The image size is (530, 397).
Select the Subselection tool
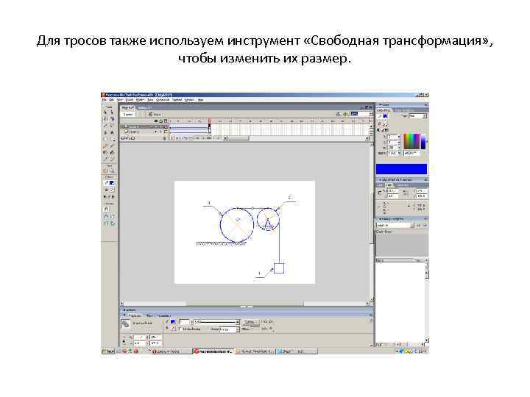click(x=112, y=112)
